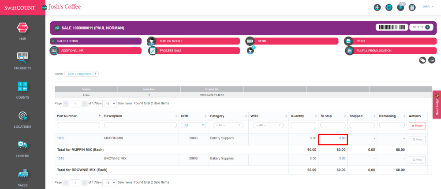Click the Part Number filter field
Viewport: 441px width, 189px height.
click(x=78, y=125)
